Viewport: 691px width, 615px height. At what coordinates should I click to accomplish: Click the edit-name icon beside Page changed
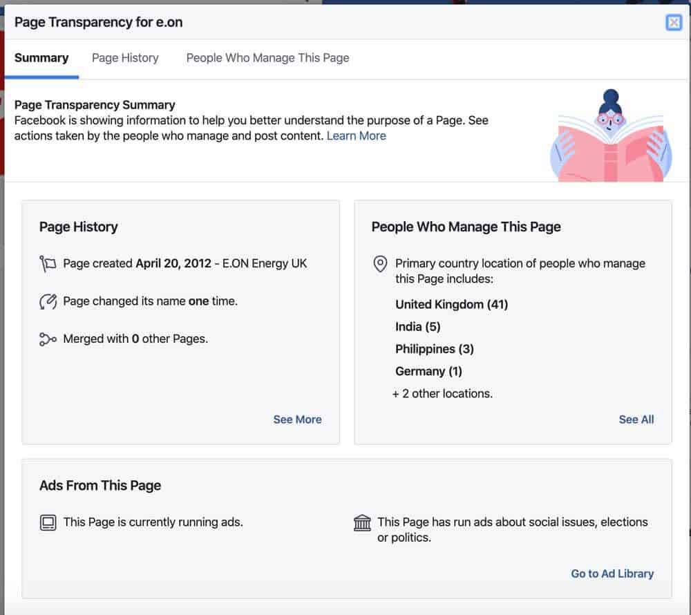coord(48,301)
